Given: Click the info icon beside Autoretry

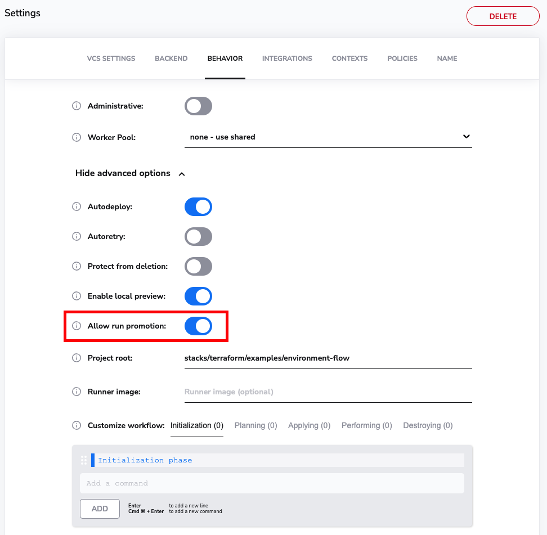Looking at the screenshot, I should pyautogui.click(x=77, y=236).
